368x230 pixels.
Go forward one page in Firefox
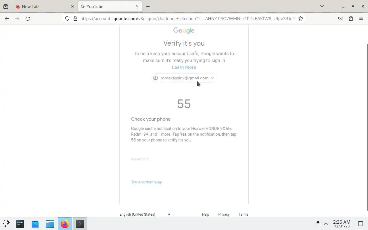tap(17, 18)
